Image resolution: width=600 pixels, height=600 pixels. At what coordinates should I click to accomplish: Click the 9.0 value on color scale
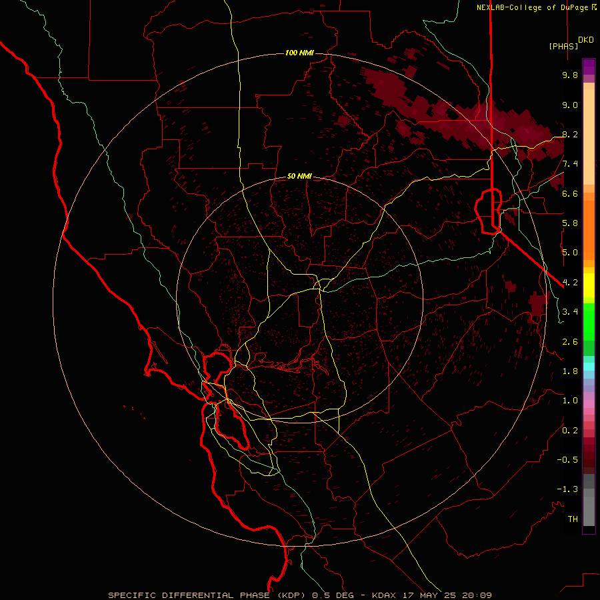click(x=570, y=105)
